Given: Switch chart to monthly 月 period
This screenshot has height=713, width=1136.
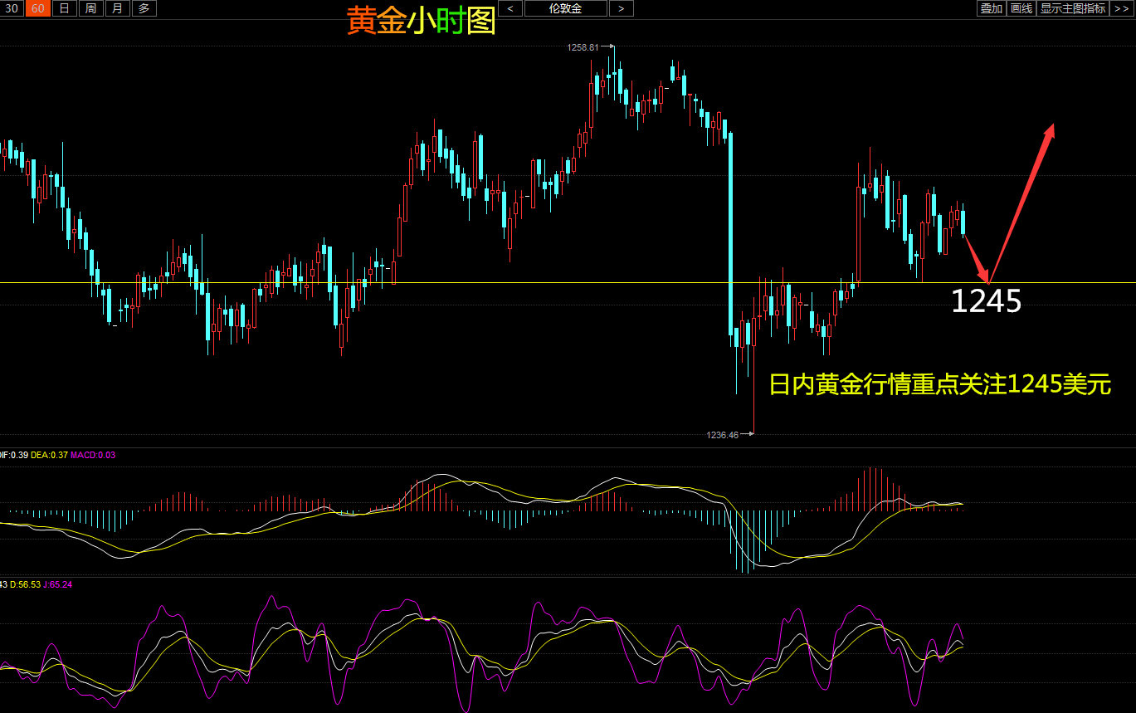Looking at the screenshot, I should tap(117, 8).
